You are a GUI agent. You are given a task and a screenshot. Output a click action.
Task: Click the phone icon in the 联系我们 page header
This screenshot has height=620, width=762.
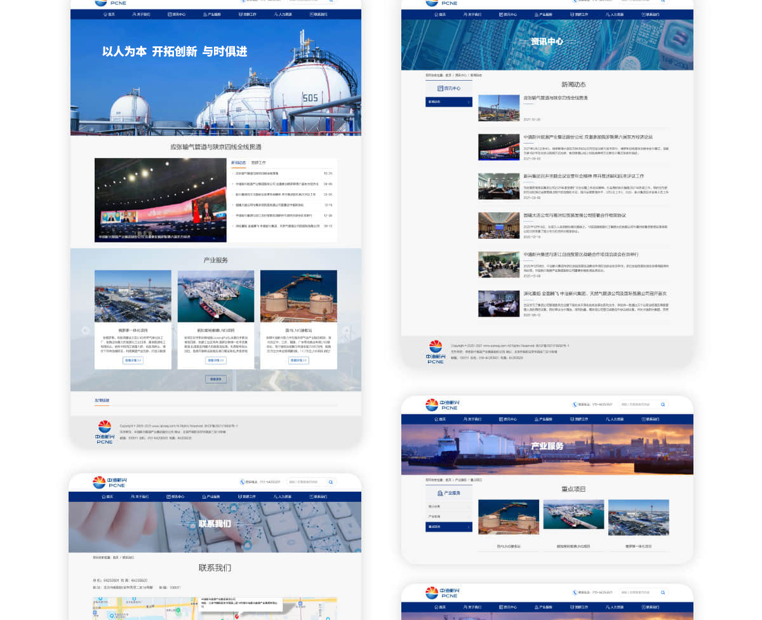(x=243, y=482)
